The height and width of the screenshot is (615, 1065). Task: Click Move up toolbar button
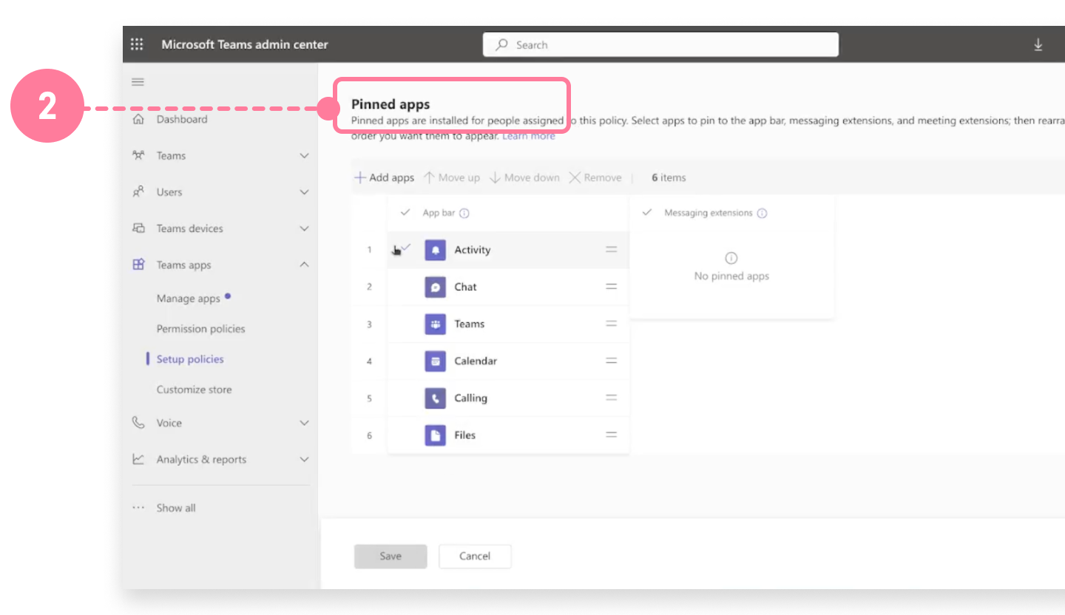(x=451, y=177)
